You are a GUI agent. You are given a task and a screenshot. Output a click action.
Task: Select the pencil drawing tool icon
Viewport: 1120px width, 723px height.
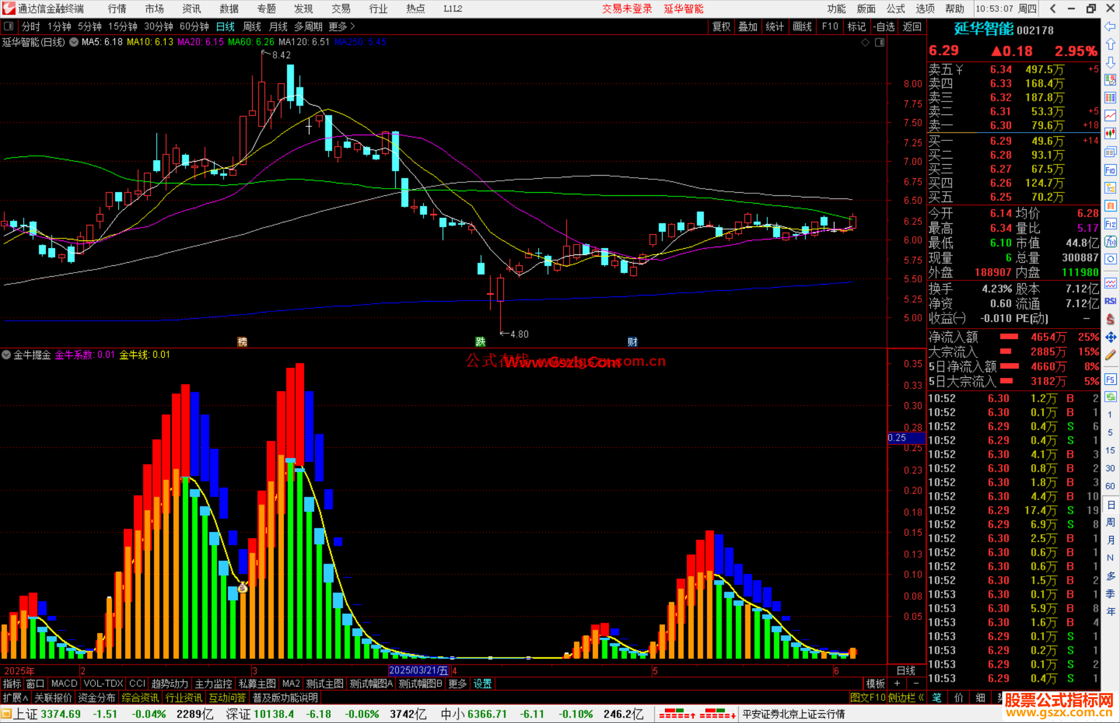tap(1110, 355)
